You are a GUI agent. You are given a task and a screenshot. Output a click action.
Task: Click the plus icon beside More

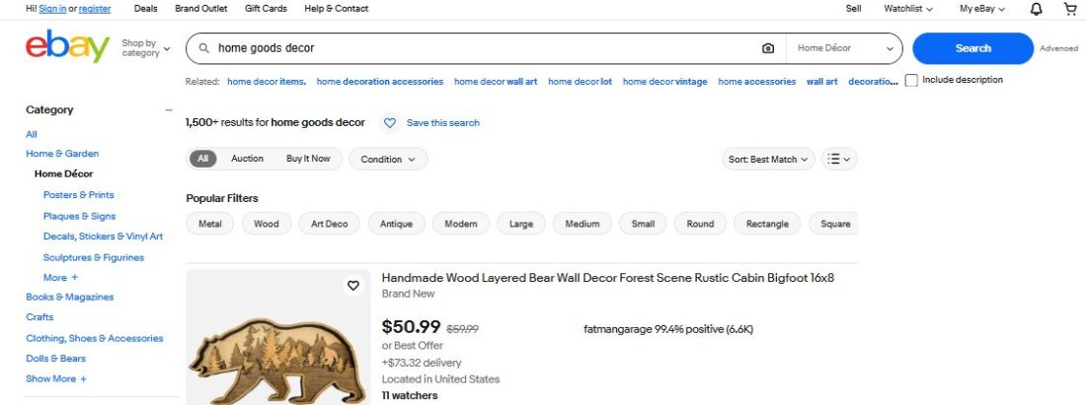tap(75, 278)
